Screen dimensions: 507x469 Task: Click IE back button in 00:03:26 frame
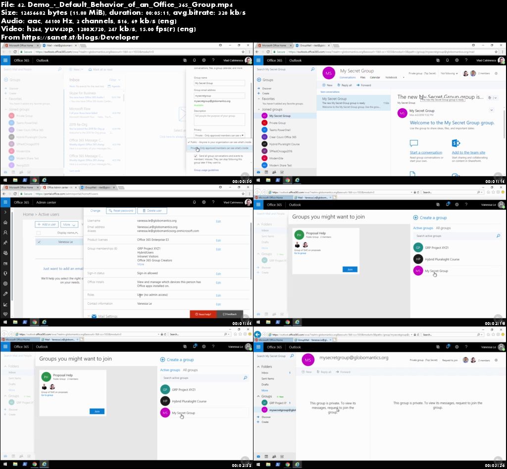(x=257, y=334)
